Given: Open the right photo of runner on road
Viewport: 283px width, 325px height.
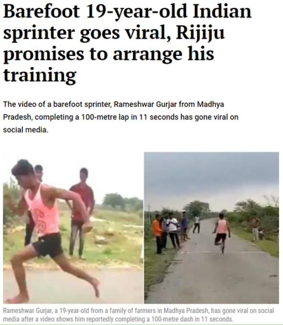Looking at the screenshot, I should tap(211, 227).
